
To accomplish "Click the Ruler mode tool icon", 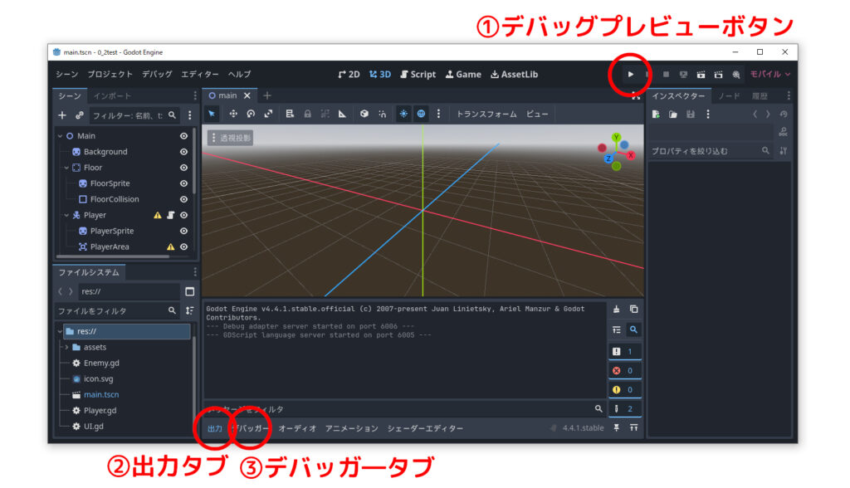I will coord(343,115).
